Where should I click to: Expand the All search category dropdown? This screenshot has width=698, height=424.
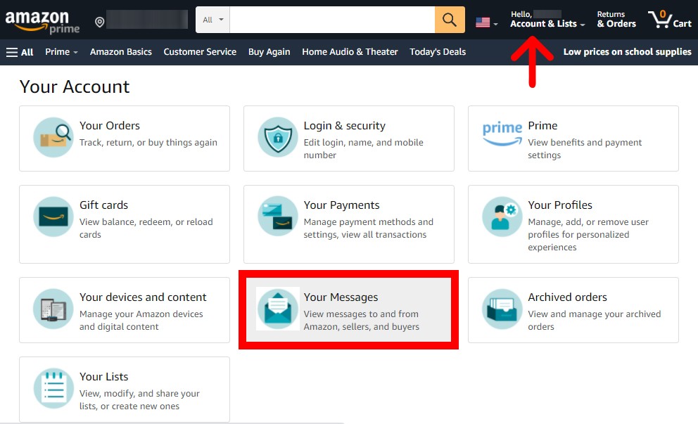[x=212, y=20]
